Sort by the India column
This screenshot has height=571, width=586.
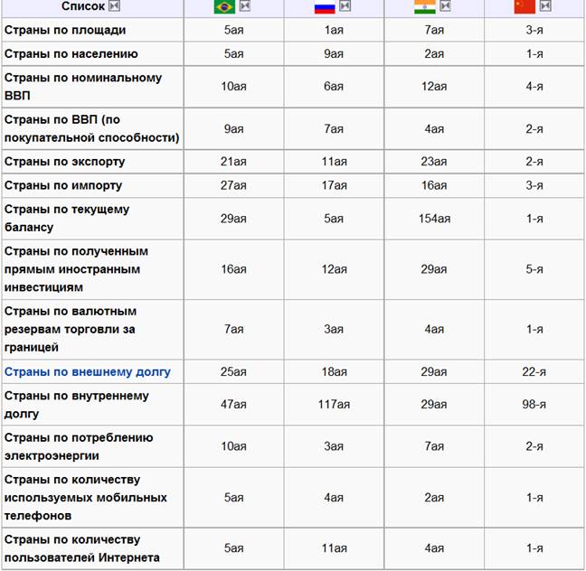(444, 6)
